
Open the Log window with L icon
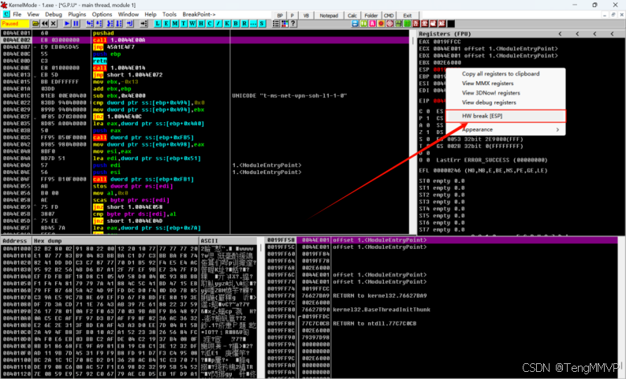pyautogui.click(x=158, y=24)
